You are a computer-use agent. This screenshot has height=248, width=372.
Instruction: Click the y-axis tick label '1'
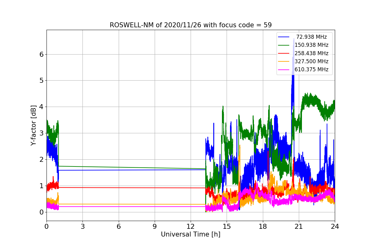pyautogui.click(x=41, y=186)
